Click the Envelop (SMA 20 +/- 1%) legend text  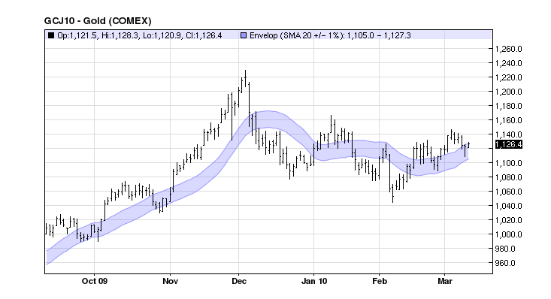330,35
